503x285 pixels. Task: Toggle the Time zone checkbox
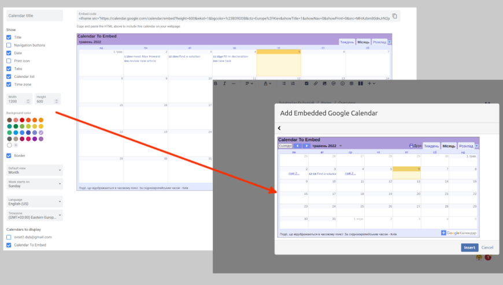coord(9,84)
